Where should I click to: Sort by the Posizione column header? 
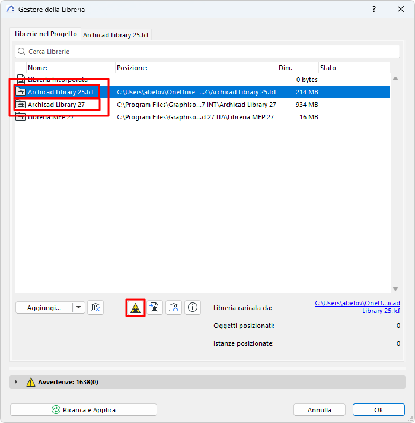(x=196, y=68)
